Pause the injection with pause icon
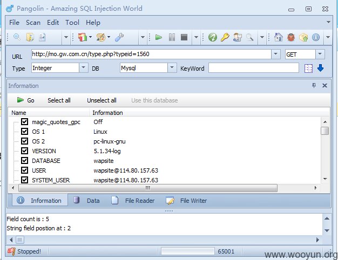This screenshot has width=338, height=260. pos(172,37)
